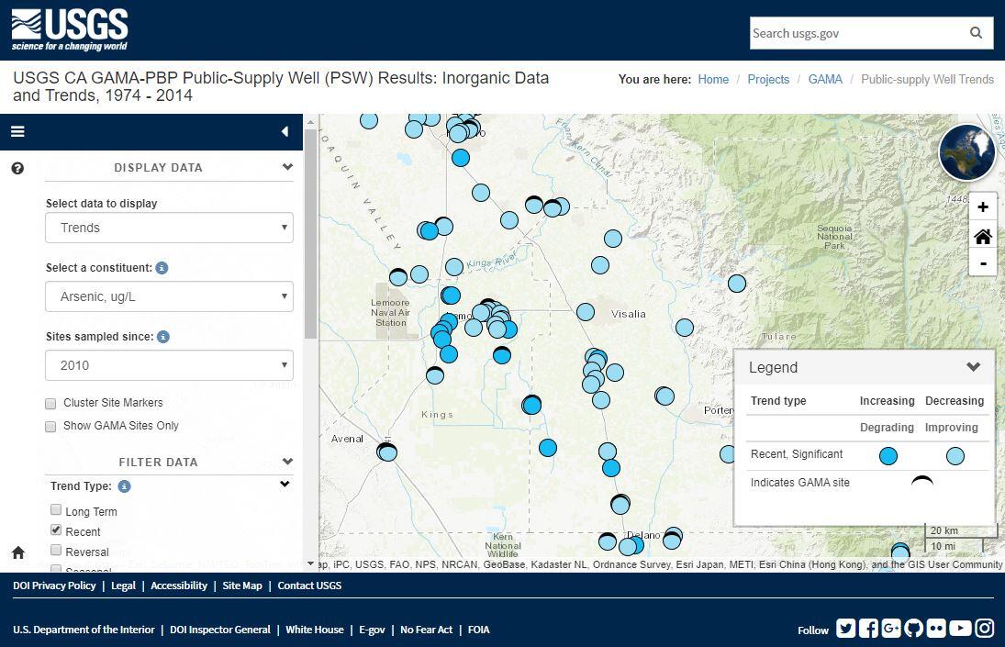The height and width of the screenshot is (647, 1005).
Task: Click the search magnifier icon
Action: click(x=976, y=33)
